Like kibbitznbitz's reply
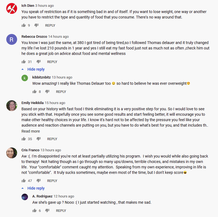Viewport: 218px width, 217px height. point(34,92)
